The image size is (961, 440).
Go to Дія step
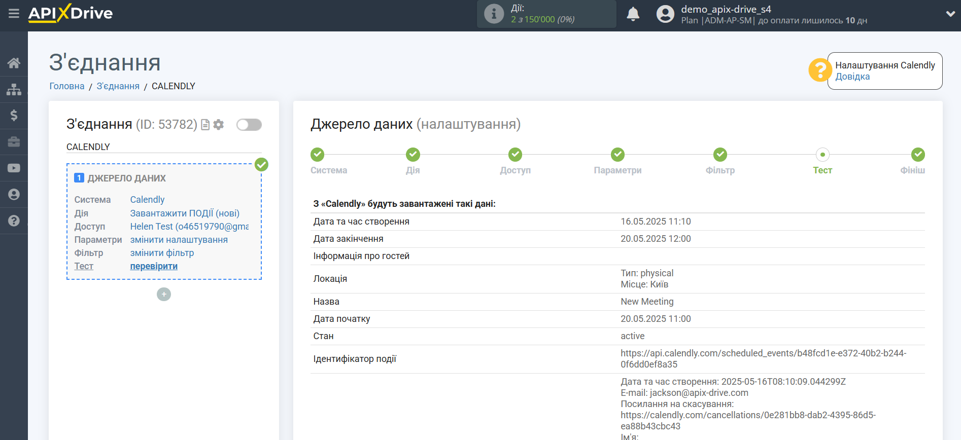coord(413,155)
